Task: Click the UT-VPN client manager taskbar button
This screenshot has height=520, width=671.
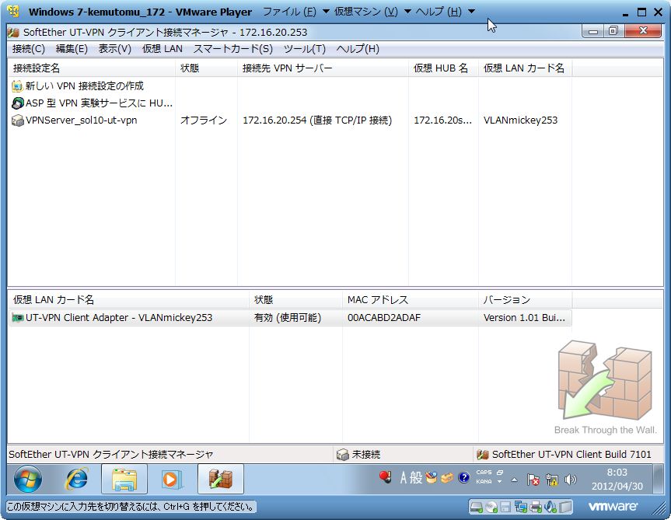Action: (x=221, y=479)
